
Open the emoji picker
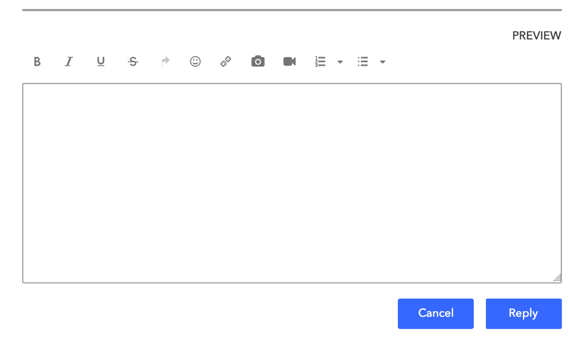point(195,61)
